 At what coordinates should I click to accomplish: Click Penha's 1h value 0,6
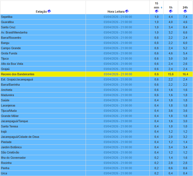[171, 168]
